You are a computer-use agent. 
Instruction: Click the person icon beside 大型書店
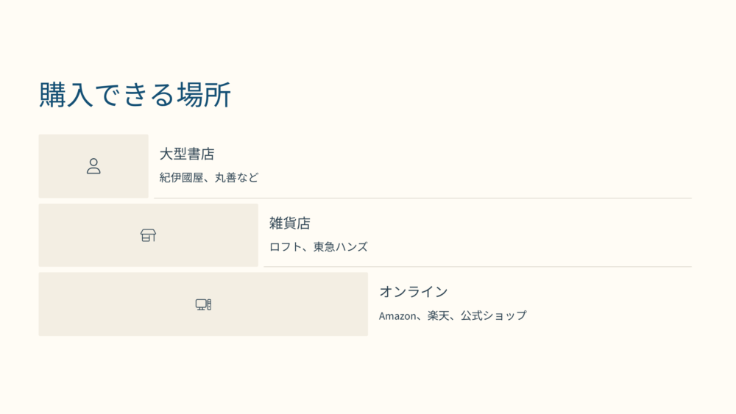coord(93,166)
